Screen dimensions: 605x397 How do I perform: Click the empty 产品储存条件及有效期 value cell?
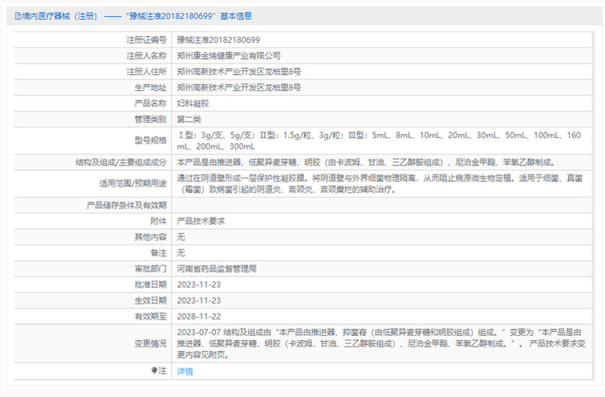point(383,205)
